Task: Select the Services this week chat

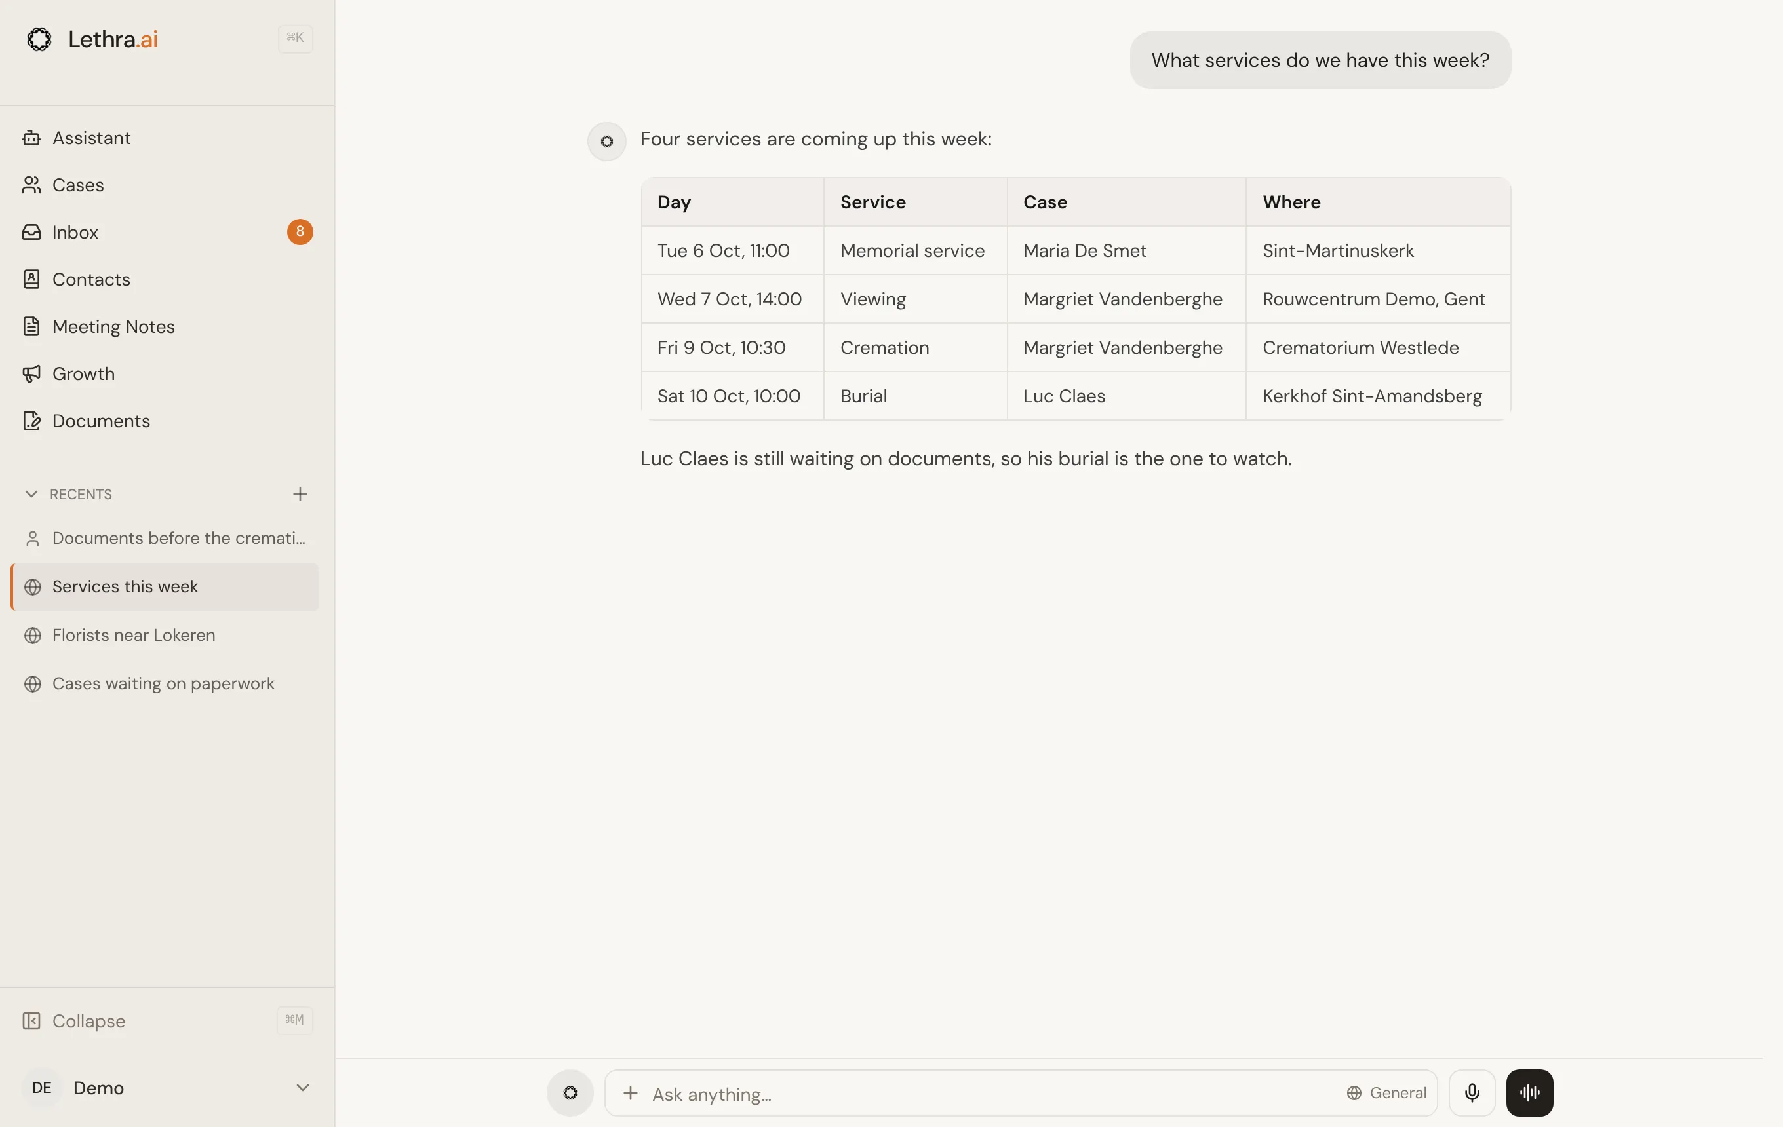Action: click(165, 586)
